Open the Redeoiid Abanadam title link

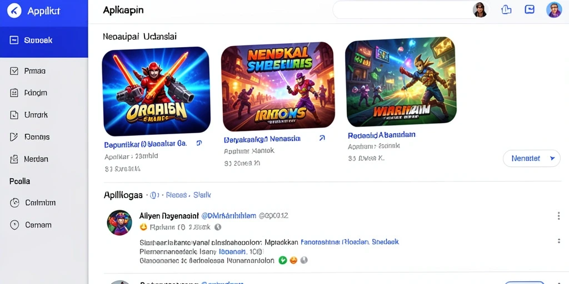(x=381, y=135)
